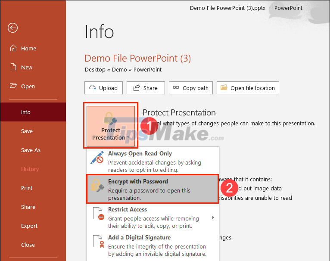The image size is (330, 261).
Task: Select History in the sidebar
Action: coord(33,169)
